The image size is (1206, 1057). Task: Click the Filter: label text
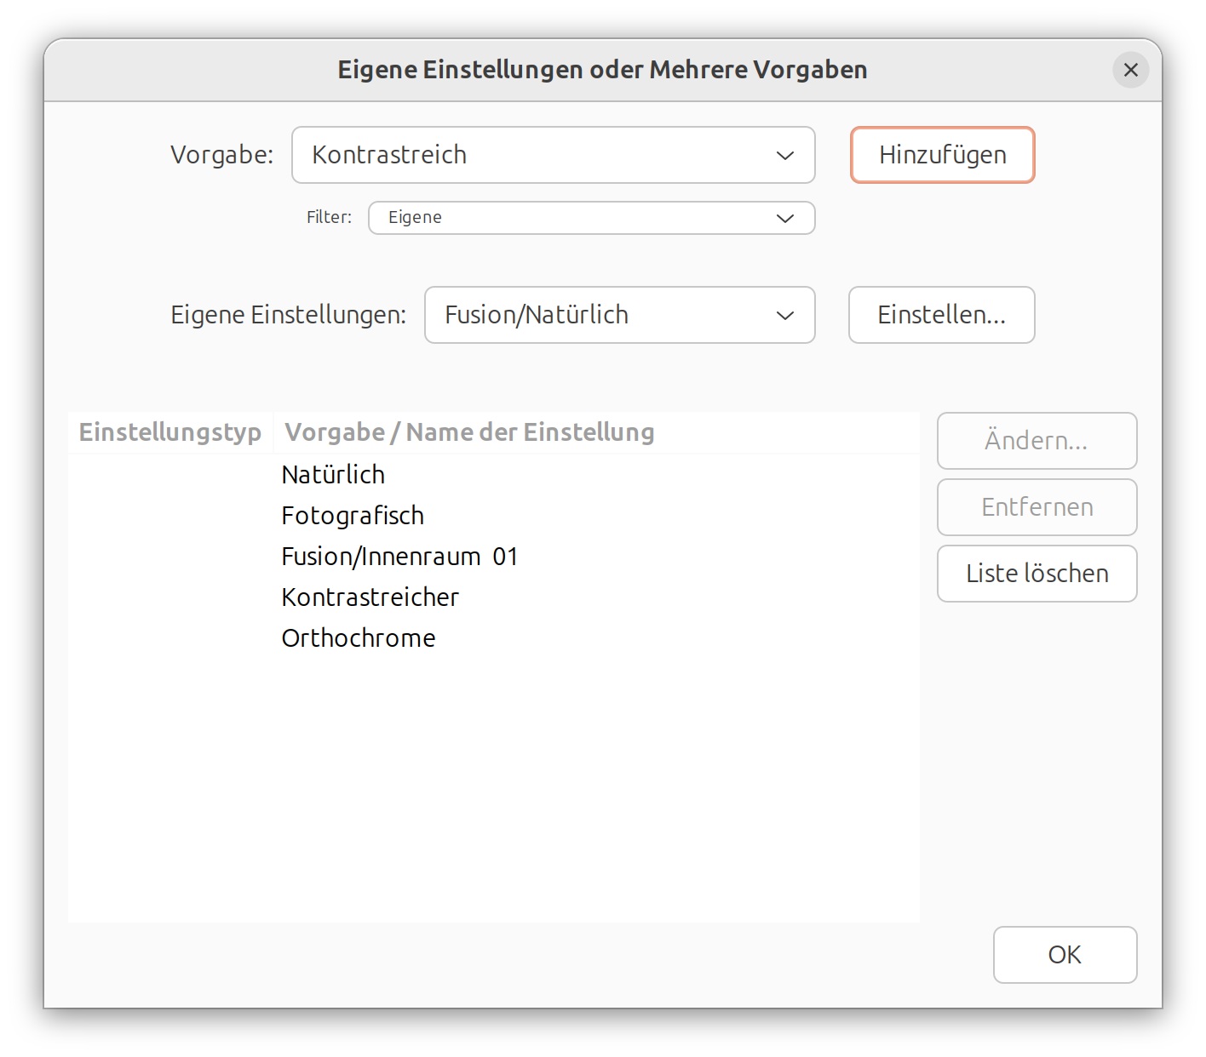coord(329,218)
